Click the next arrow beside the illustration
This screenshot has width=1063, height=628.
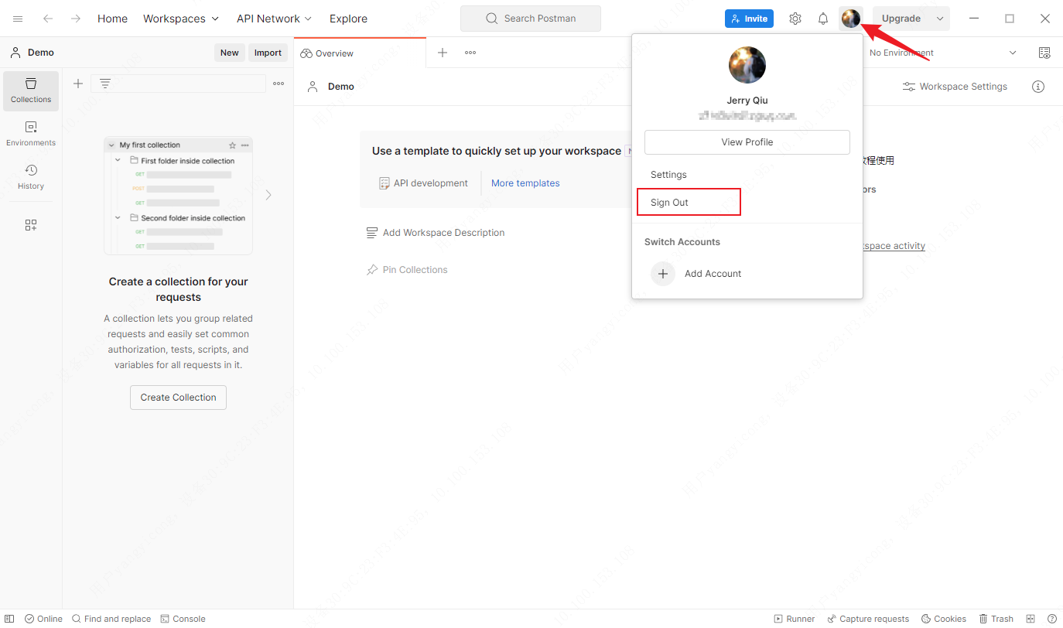(268, 195)
